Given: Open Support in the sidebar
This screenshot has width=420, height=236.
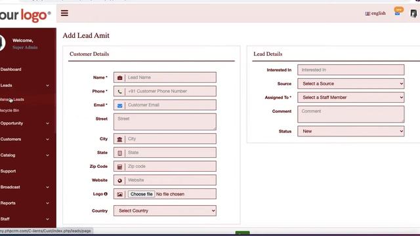Looking at the screenshot, I should [x=8, y=171].
